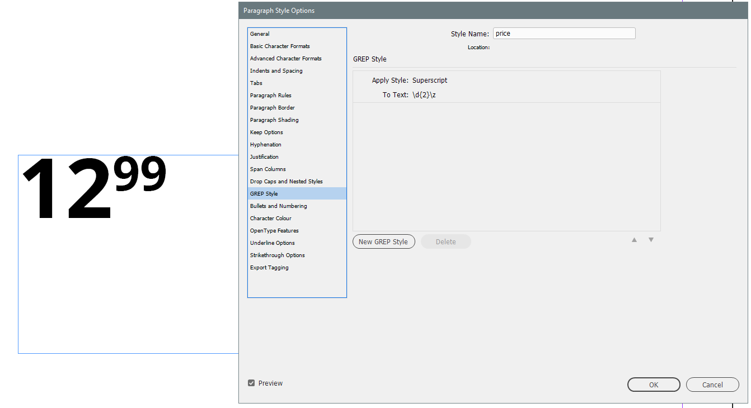Viewport: 751px width, 408px height.
Task: Click the Style Name input field
Action: pos(564,34)
